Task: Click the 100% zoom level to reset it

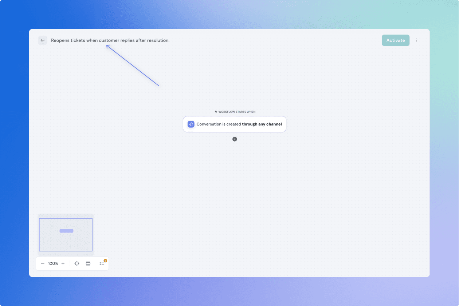Action: point(53,263)
